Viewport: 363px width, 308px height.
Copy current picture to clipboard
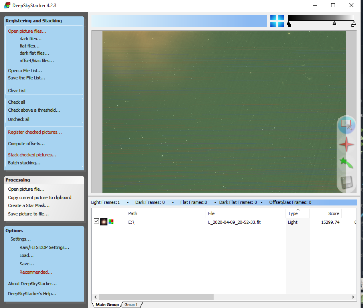(x=40, y=197)
